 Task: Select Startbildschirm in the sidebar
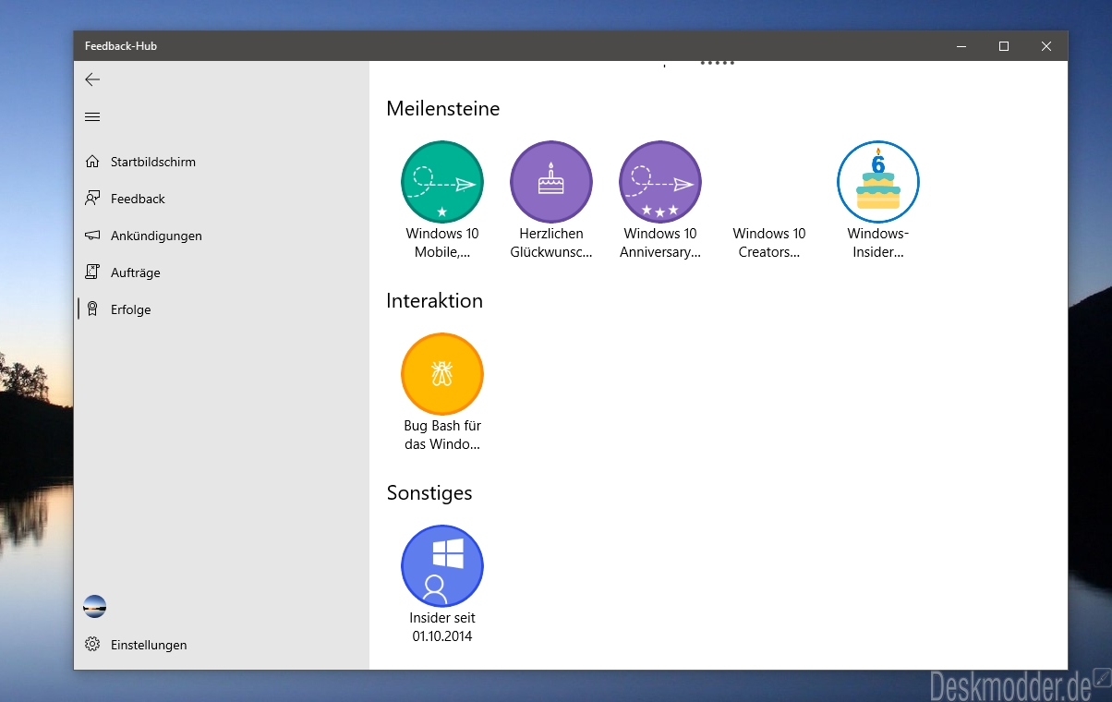pyautogui.click(x=222, y=162)
